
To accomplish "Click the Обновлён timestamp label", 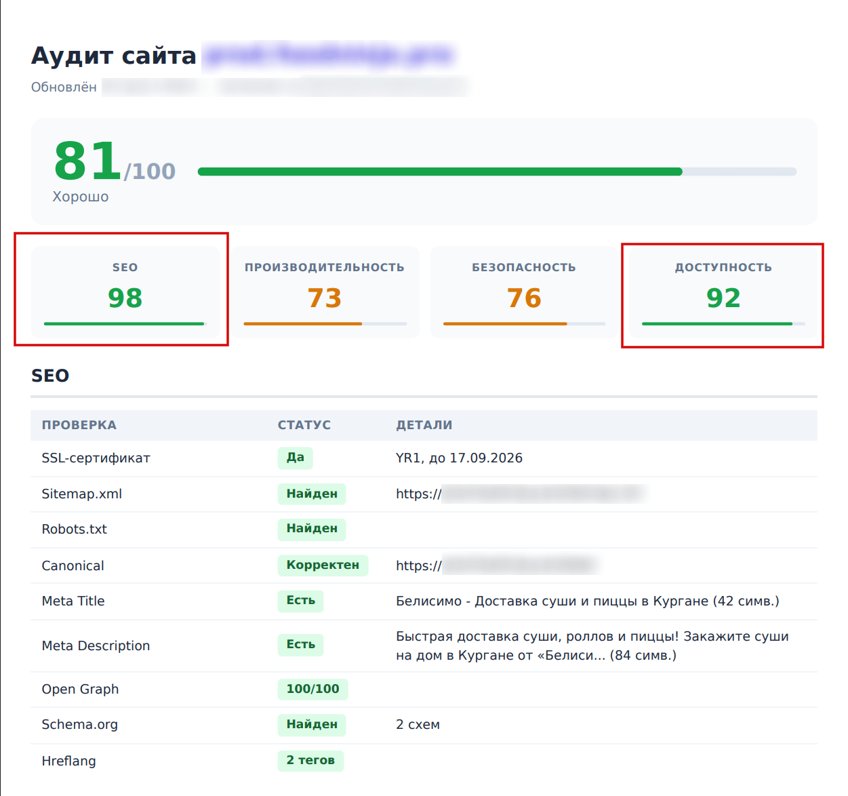I will [x=64, y=87].
